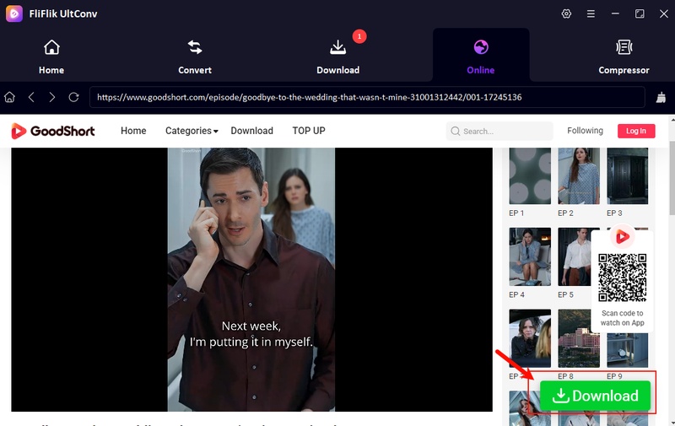Image resolution: width=675 pixels, height=426 pixels.
Task: Click the red notification badge on Download
Action: click(359, 36)
